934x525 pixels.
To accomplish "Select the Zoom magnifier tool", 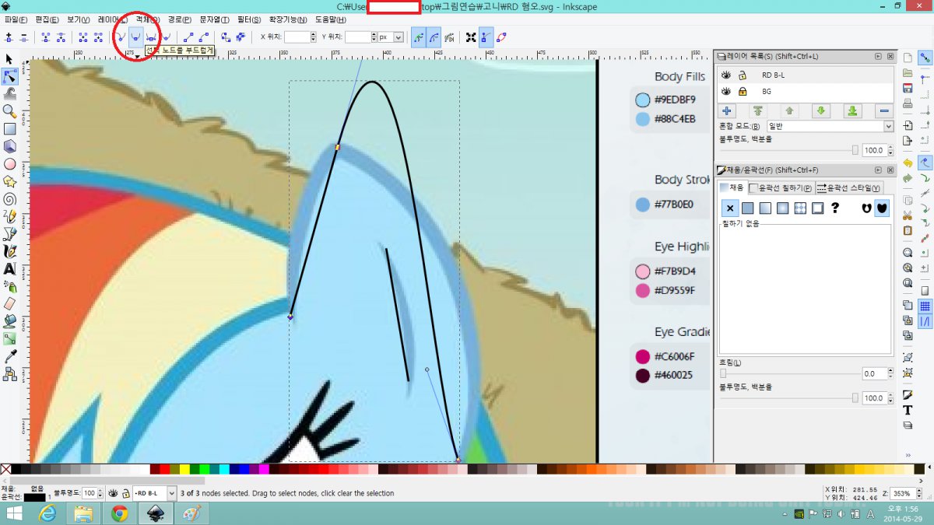I will tap(10, 111).
